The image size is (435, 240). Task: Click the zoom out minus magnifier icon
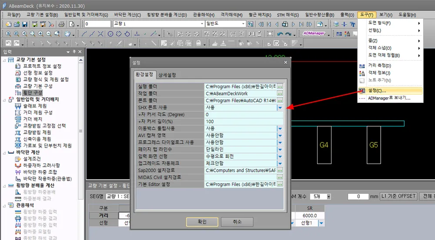coord(49,34)
